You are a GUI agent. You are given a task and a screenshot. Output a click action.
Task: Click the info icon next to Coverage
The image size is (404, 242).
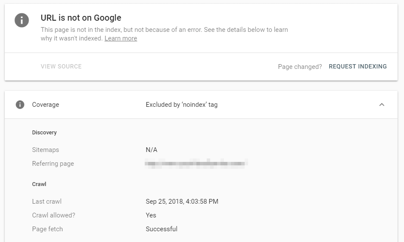tap(20, 105)
